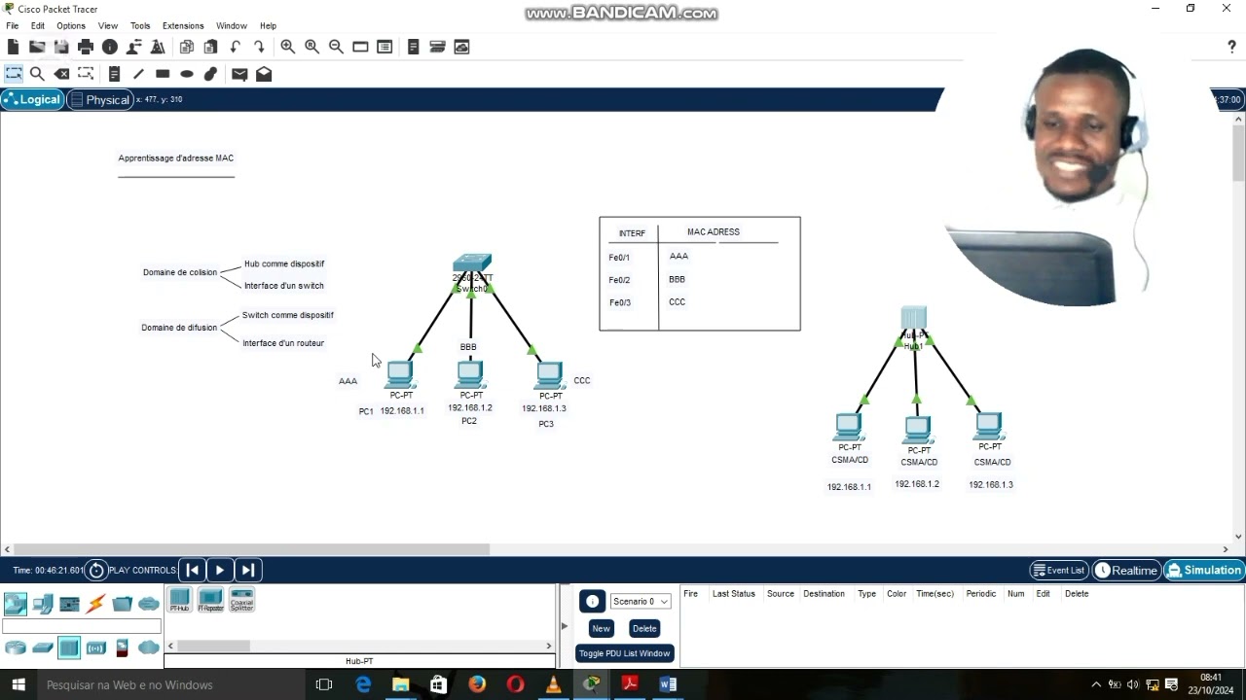The image size is (1246, 700).
Task: Open the Edit menu
Action: (37, 26)
